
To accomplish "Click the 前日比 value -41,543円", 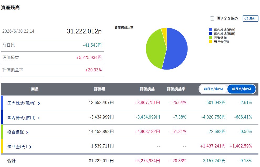I will [x=92, y=45].
